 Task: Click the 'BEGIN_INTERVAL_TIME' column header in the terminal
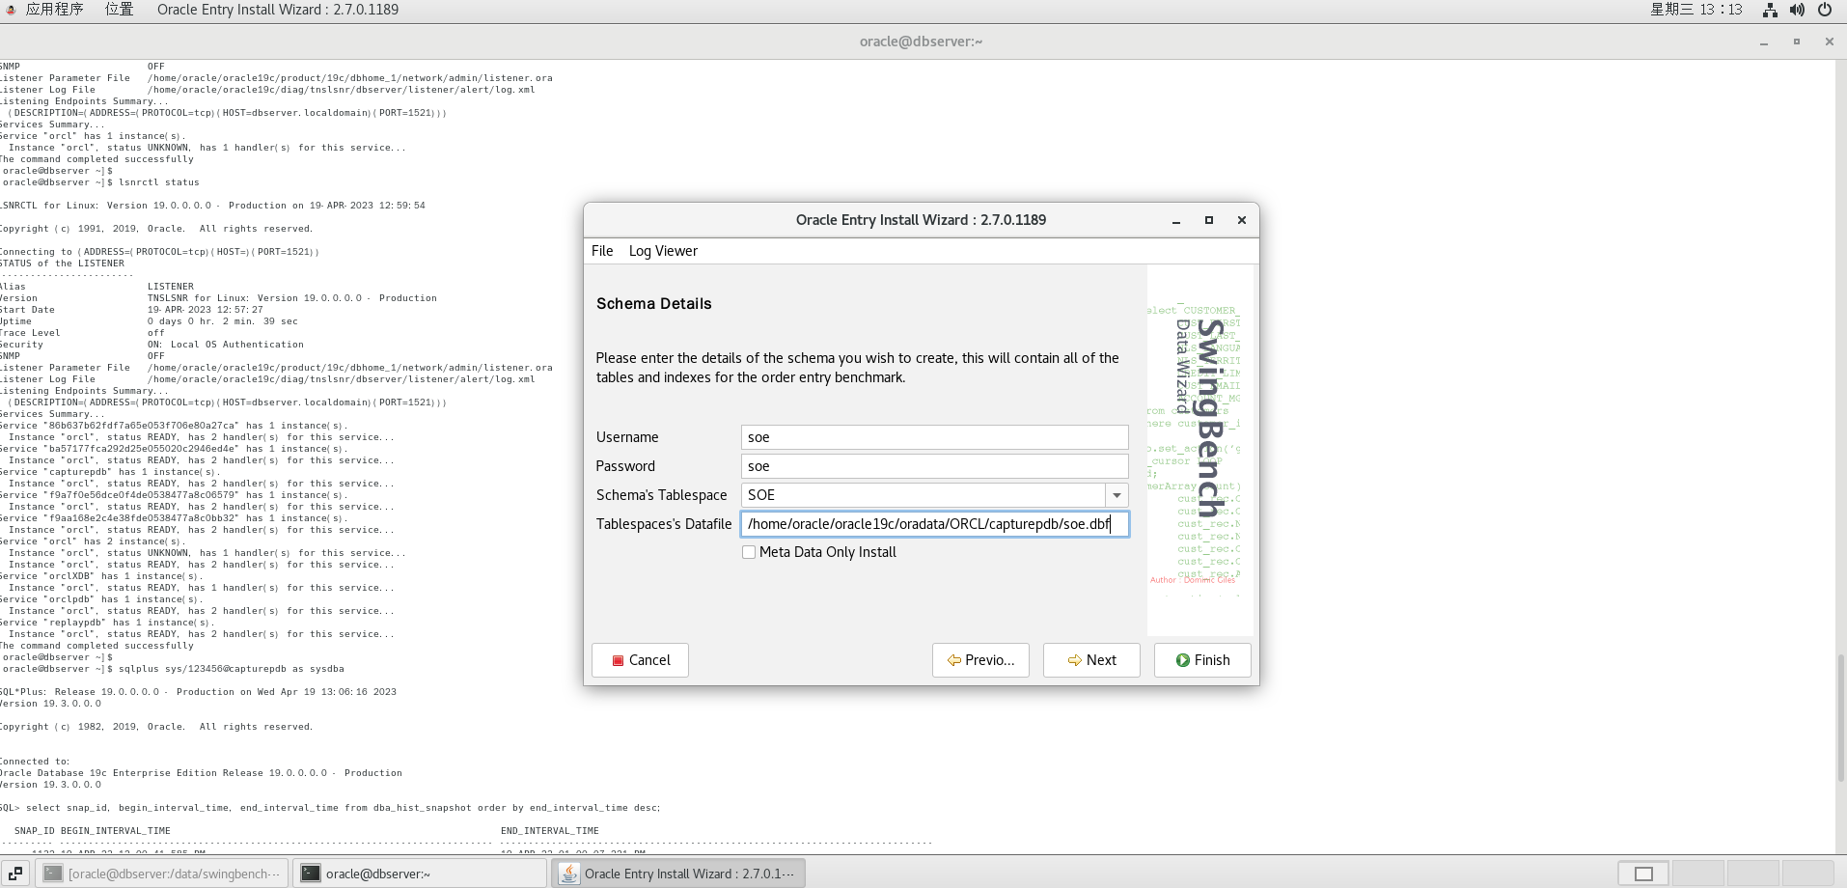point(116,831)
